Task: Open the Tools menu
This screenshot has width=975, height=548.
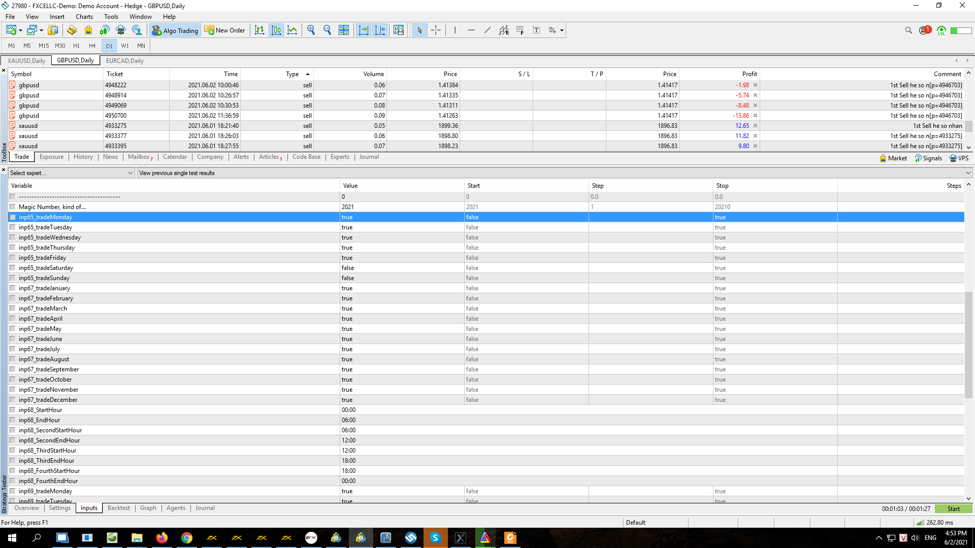Action: pyautogui.click(x=111, y=17)
